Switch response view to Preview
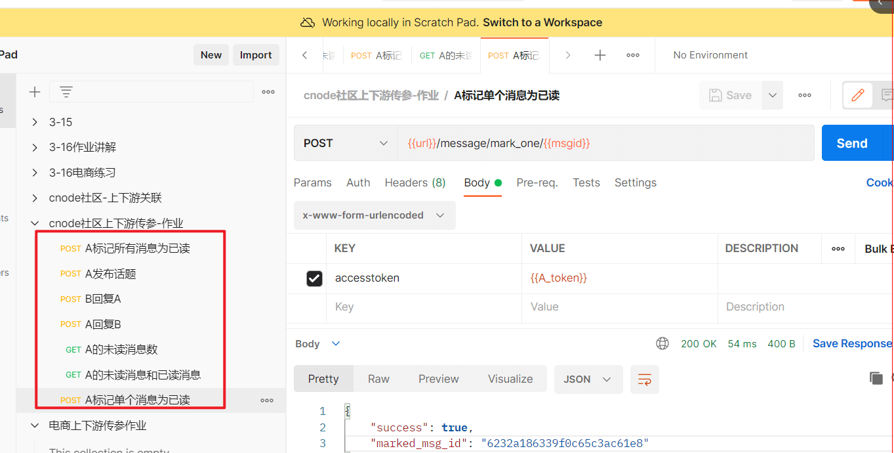Screen dimensions: 894x453 (x=439, y=379)
